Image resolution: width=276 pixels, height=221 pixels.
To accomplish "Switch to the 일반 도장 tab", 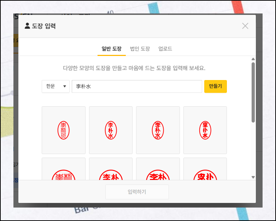I will [112, 49].
